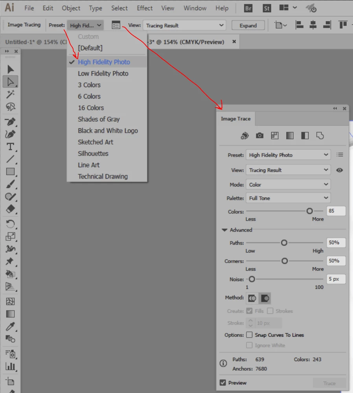Viewport: 353px width, 393px height.
Task: Select Overlapping method button
Action: click(x=265, y=298)
